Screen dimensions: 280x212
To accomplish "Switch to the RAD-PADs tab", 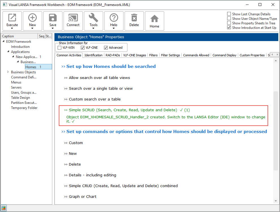I will [113, 55].
